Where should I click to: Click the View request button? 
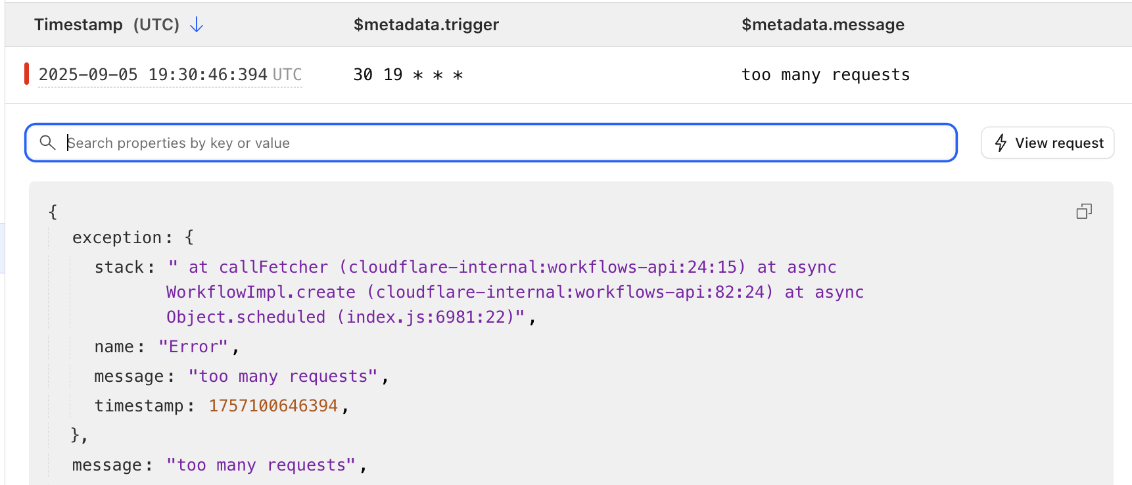(1047, 143)
